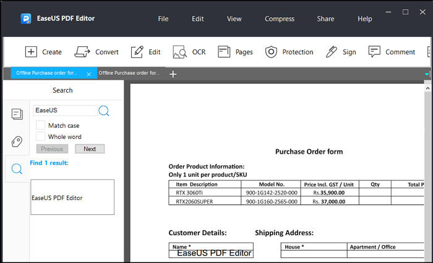This screenshot has width=433, height=263.
Task: Click model number 900-1G142-2520-000
Action: pyautogui.click(x=272, y=193)
